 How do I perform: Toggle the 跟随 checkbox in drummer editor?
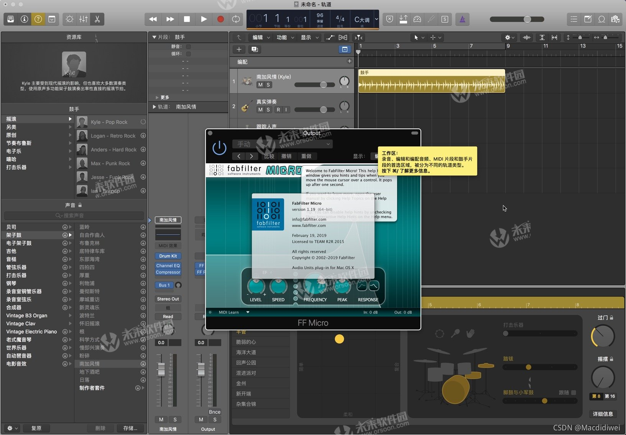[573, 392]
